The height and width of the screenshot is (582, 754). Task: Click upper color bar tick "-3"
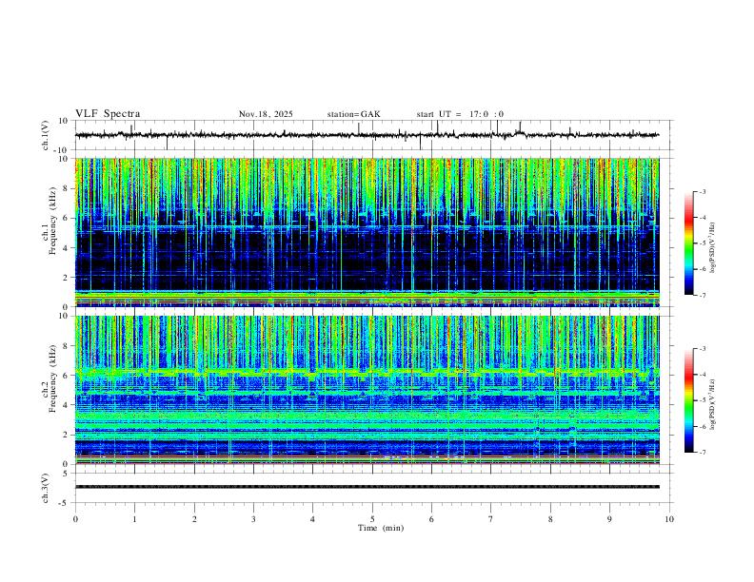[702, 191]
